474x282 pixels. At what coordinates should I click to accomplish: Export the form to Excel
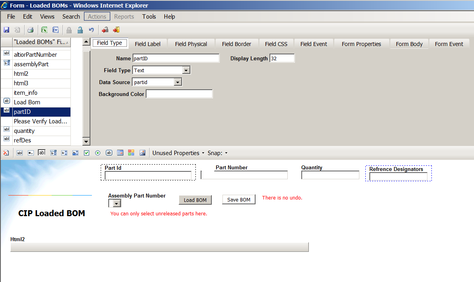[x=44, y=30]
